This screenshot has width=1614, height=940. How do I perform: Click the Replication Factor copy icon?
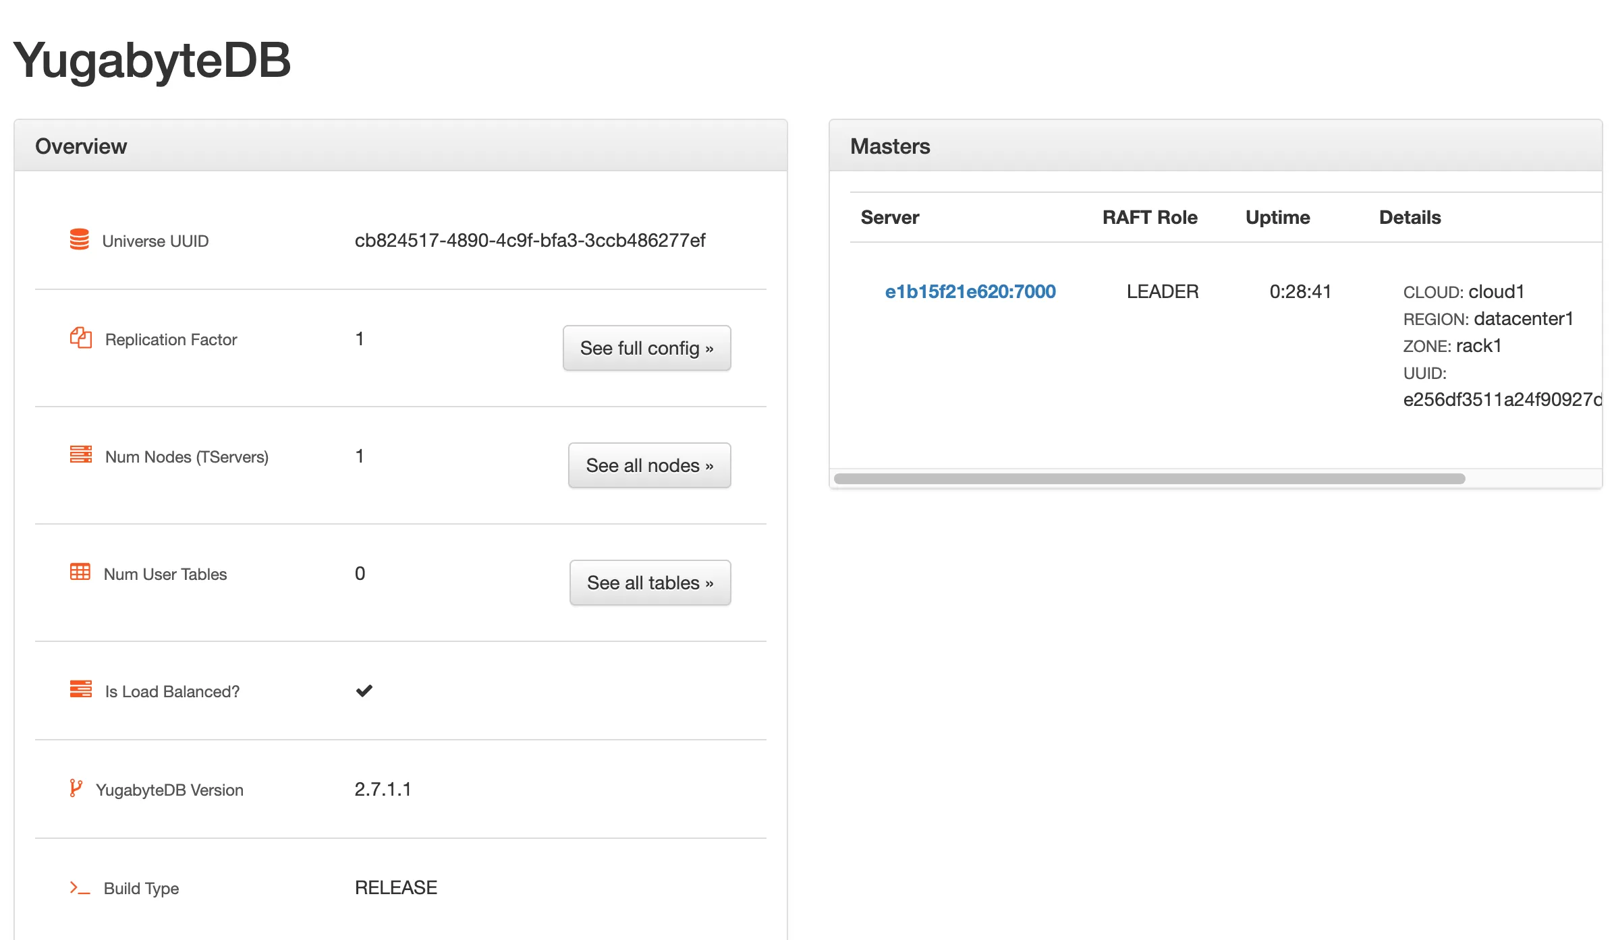pyautogui.click(x=80, y=338)
